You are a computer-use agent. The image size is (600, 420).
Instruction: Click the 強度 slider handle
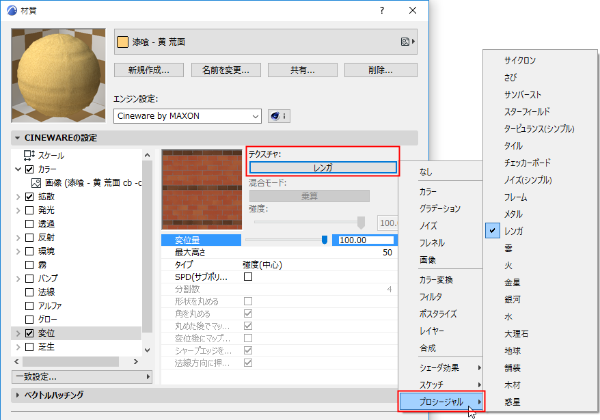pyautogui.click(x=361, y=222)
